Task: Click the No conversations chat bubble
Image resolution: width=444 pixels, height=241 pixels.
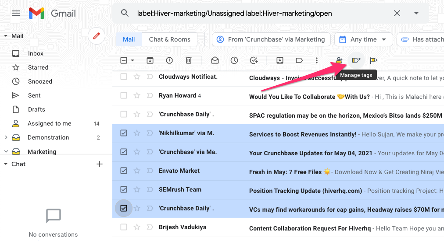Action: coord(53,216)
